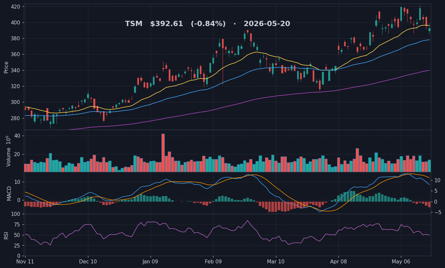Click the MACD axis label

point(9,193)
